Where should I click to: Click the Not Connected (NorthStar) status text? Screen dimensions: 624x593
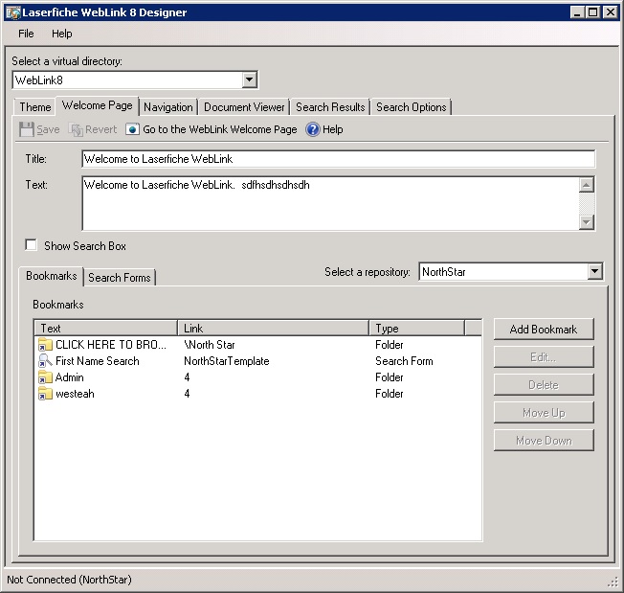tap(69, 580)
